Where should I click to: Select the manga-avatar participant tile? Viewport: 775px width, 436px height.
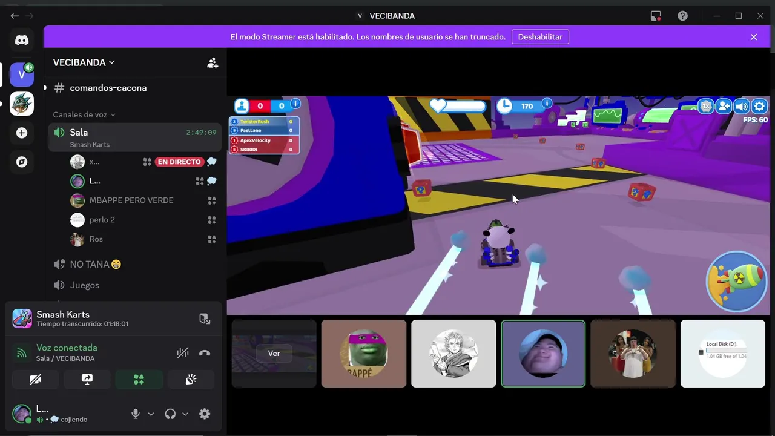[x=453, y=354]
